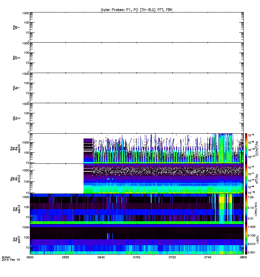Screen dimensions: 260x277
Task: Click the "<|nT|>" unit label
Action: 257,239
